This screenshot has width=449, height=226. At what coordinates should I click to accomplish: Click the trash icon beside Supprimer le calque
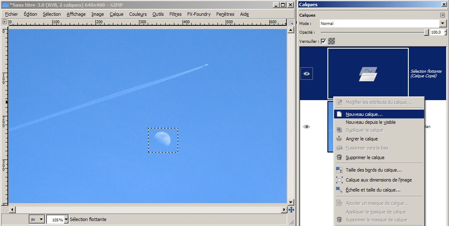[339, 157]
